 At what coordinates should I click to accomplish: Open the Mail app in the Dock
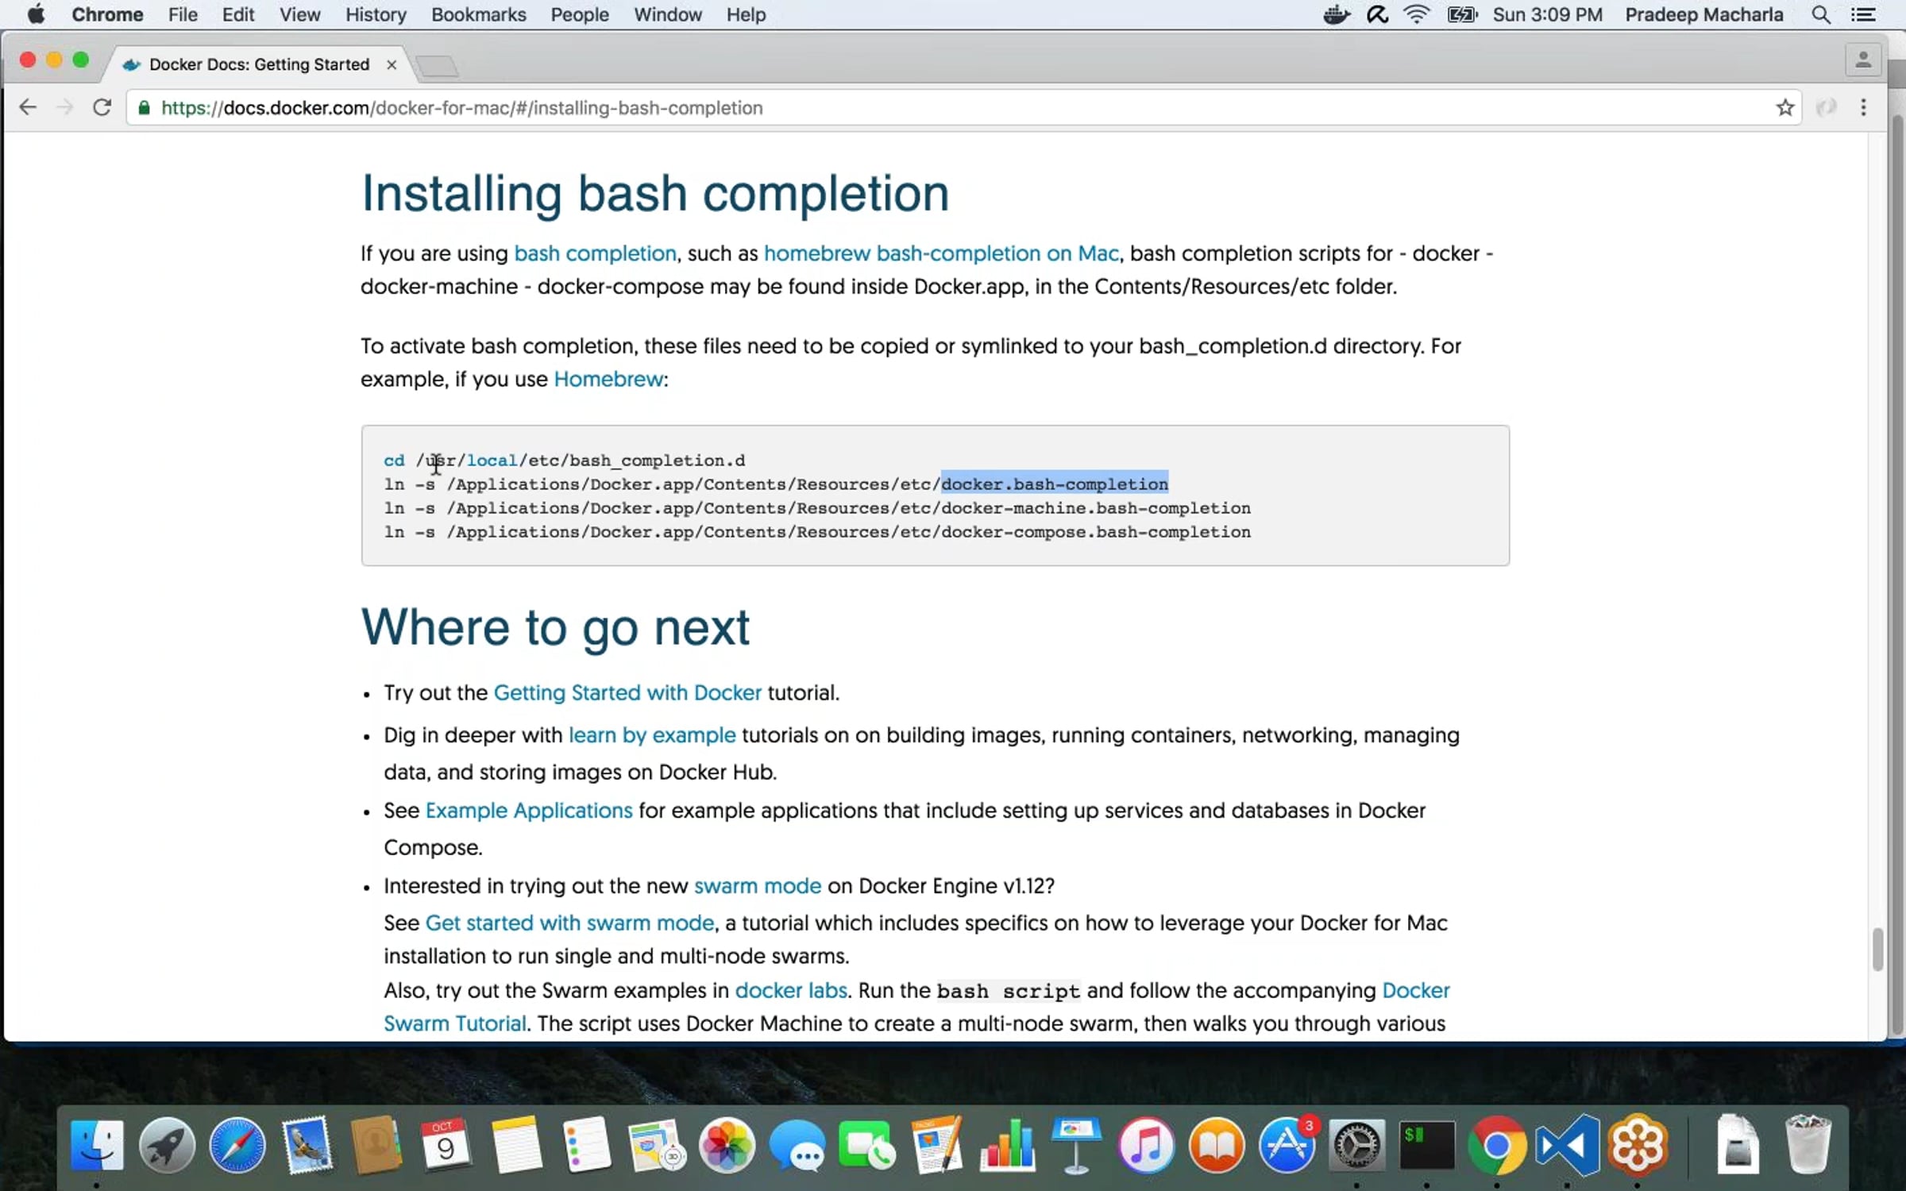(x=307, y=1145)
